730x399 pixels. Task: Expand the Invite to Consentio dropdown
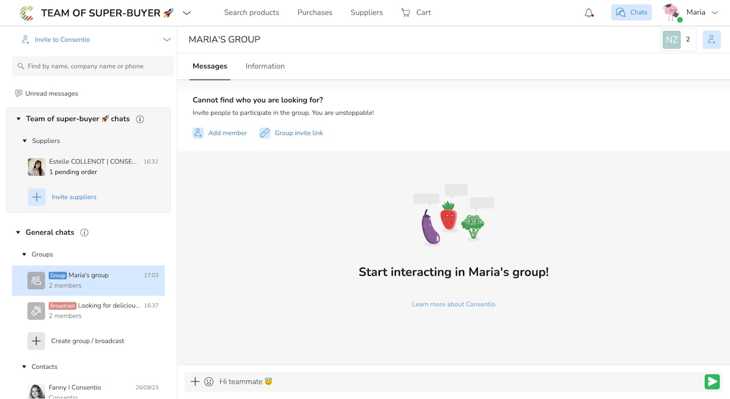pyautogui.click(x=167, y=40)
